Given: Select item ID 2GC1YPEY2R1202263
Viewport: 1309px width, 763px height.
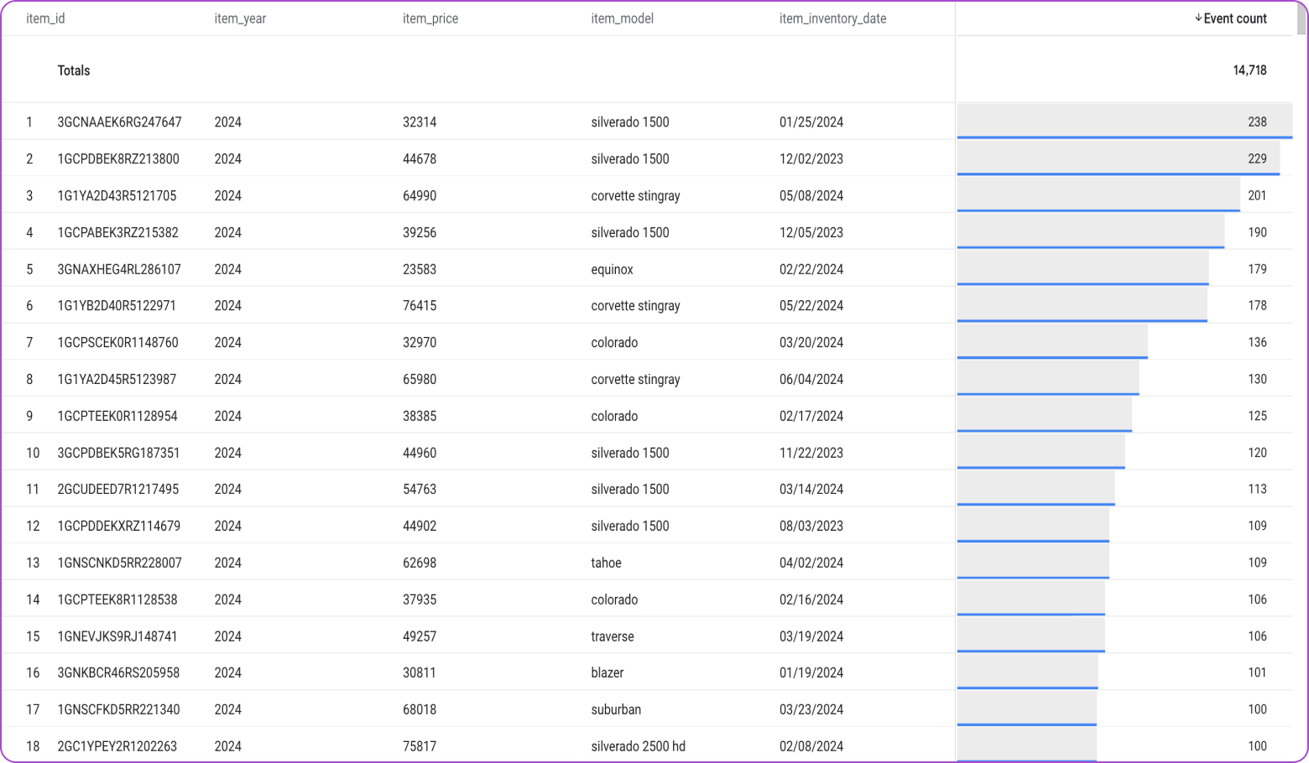Looking at the screenshot, I should tap(117, 747).
